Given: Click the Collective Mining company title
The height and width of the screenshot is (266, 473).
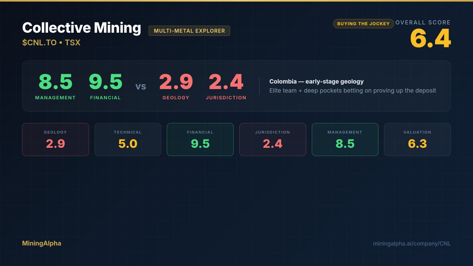Looking at the screenshot, I should pyautogui.click(x=81, y=28).
